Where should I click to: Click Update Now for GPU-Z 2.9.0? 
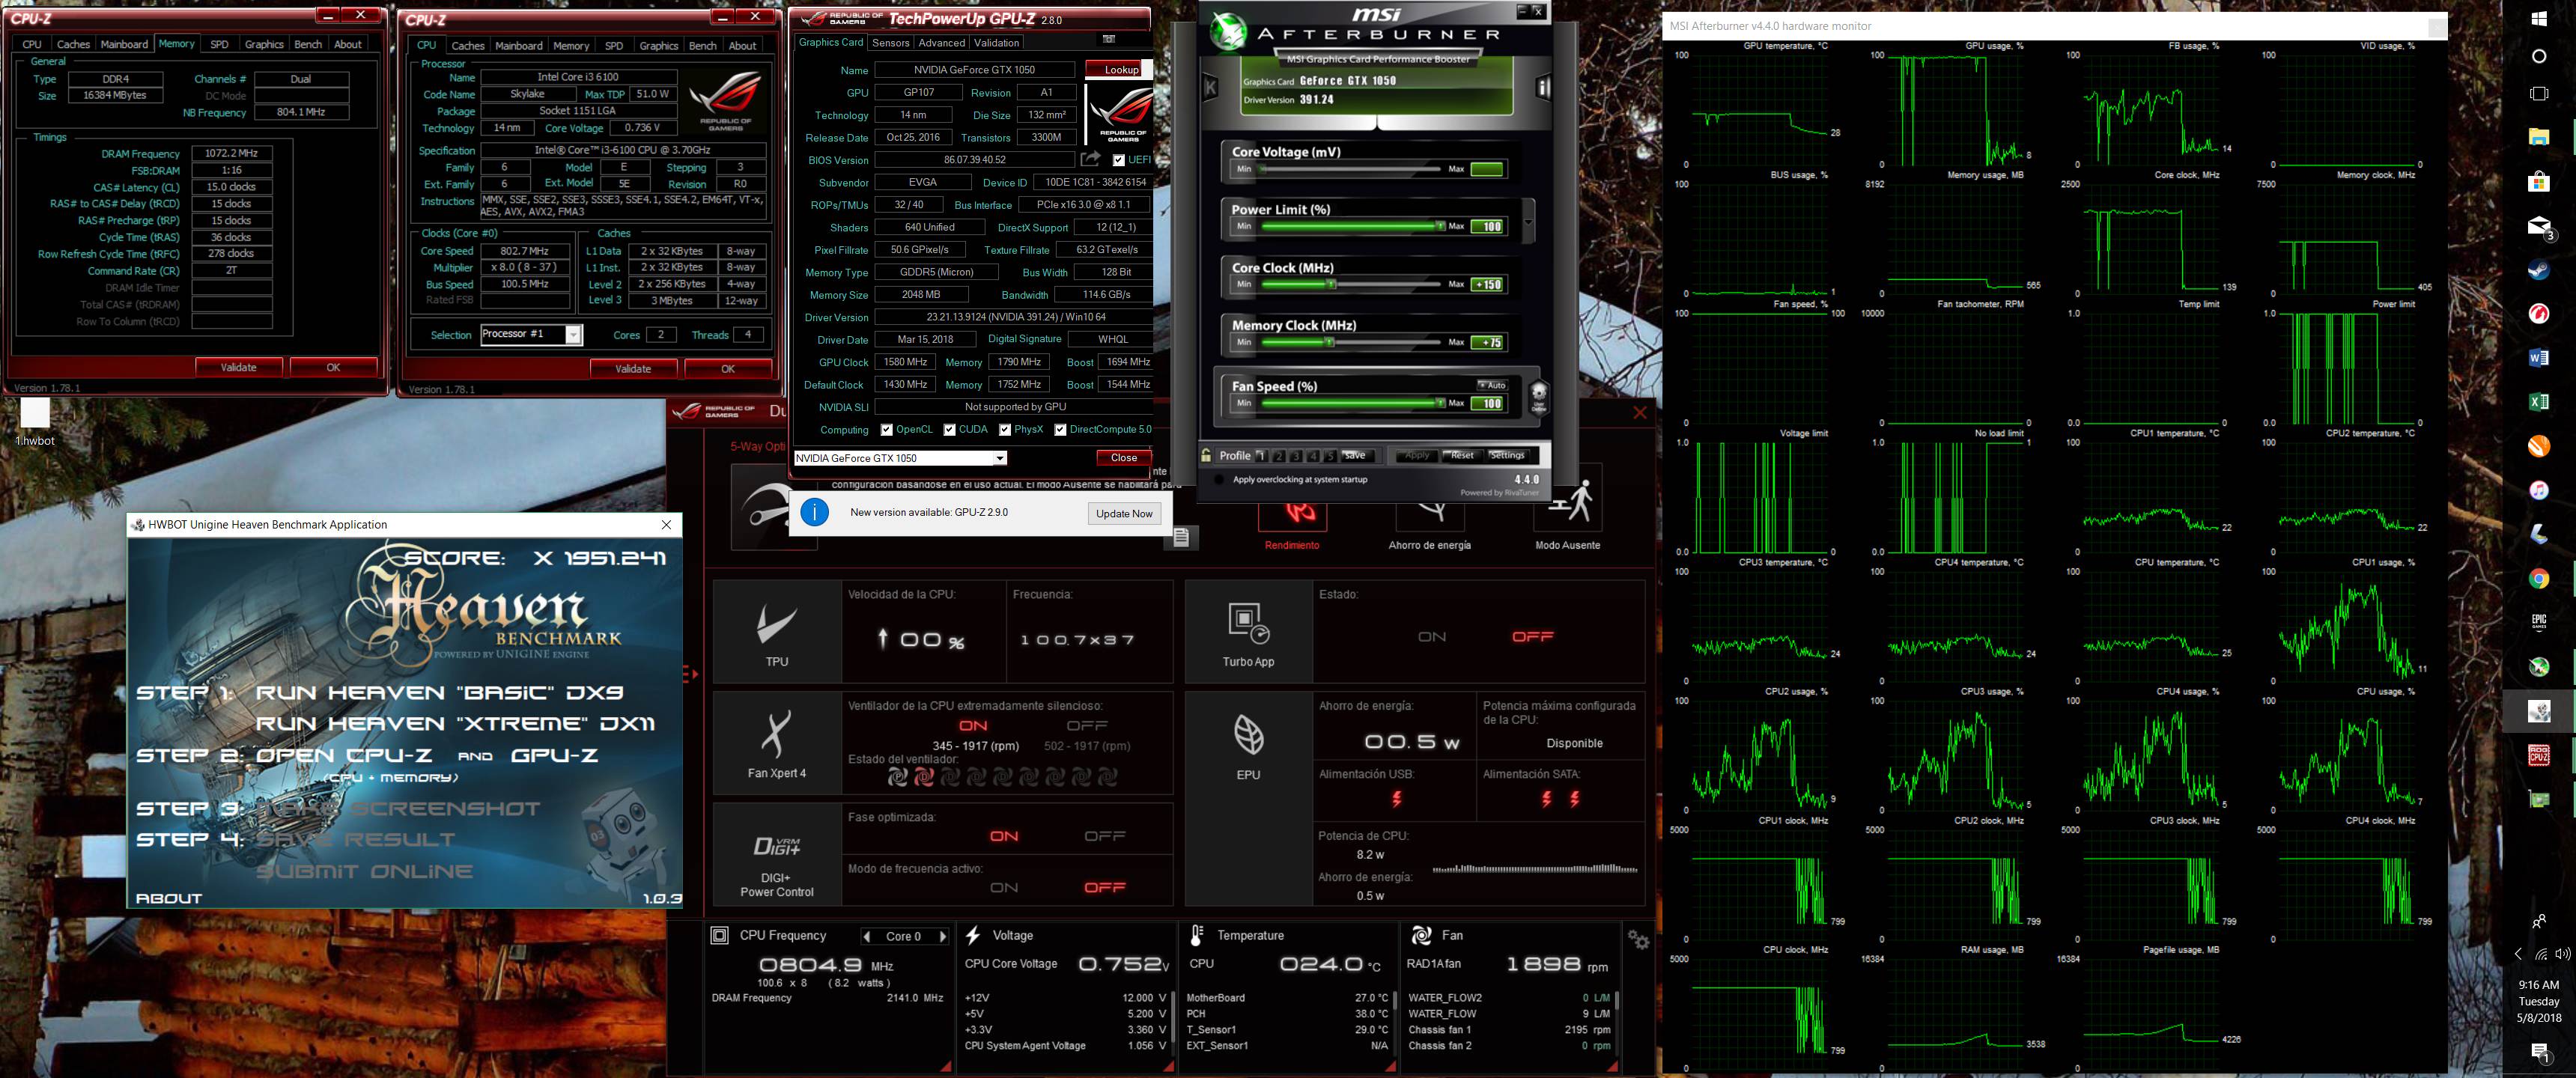pyautogui.click(x=1124, y=513)
